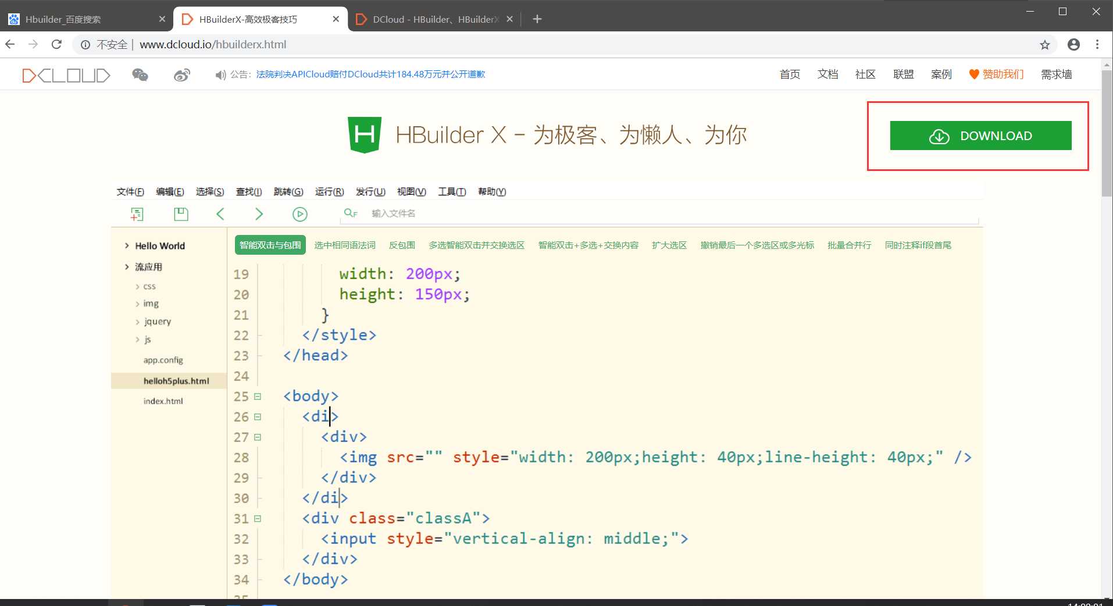The width and height of the screenshot is (1113, 606).
Task: Expand the img folder
Action: pos(138,304)
